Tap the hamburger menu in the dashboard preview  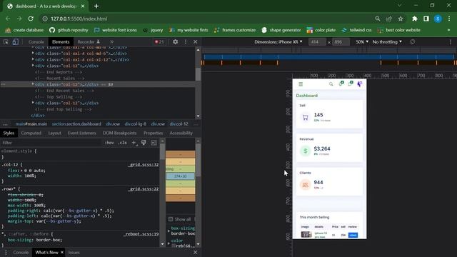[x=301, y=84]
